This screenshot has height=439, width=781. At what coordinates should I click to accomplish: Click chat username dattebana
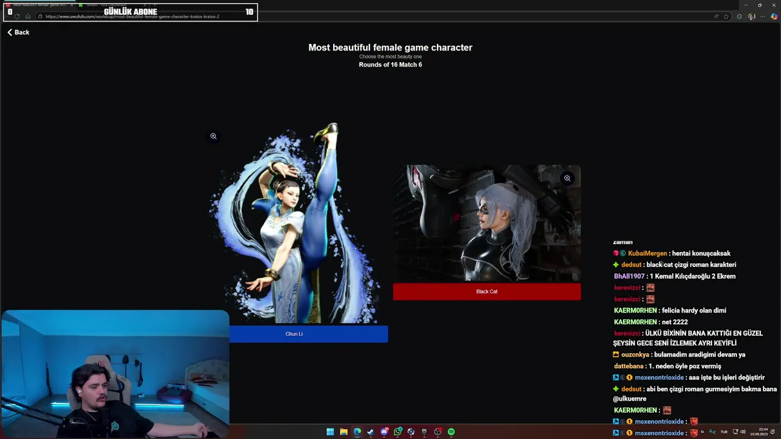click(628, 366)
